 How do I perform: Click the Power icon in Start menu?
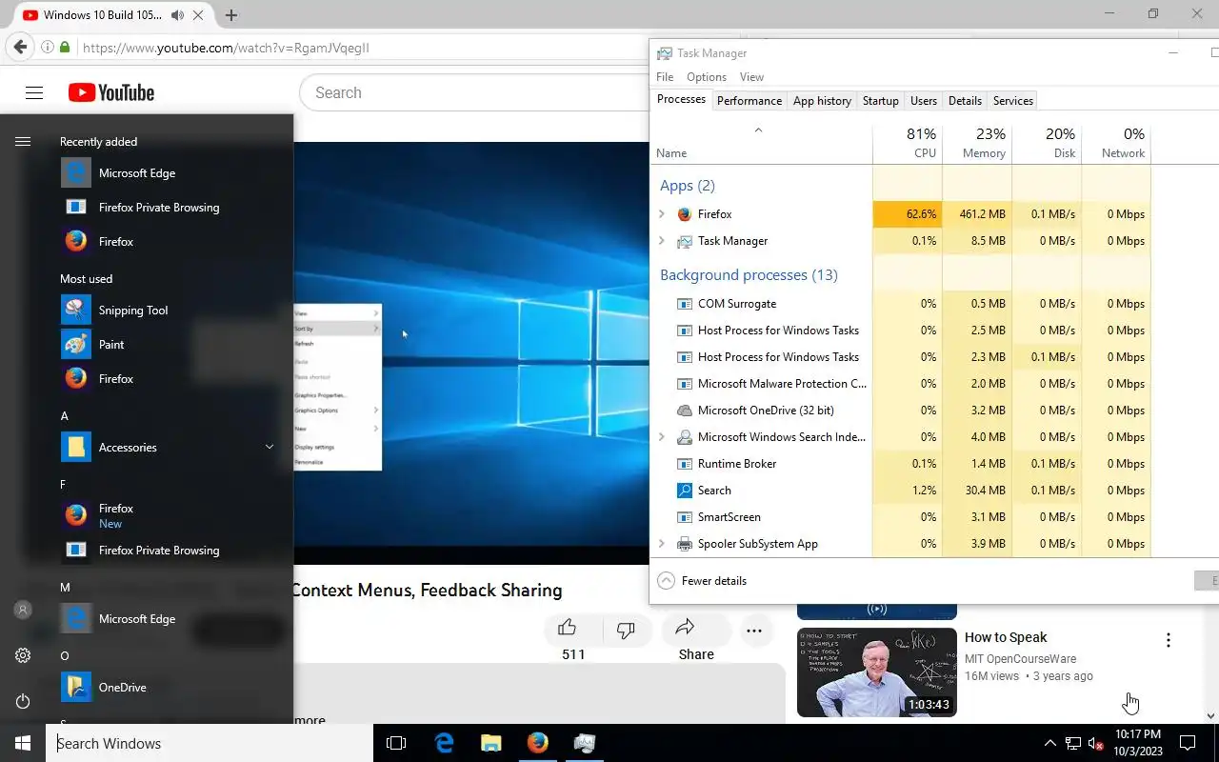[23, 701]
